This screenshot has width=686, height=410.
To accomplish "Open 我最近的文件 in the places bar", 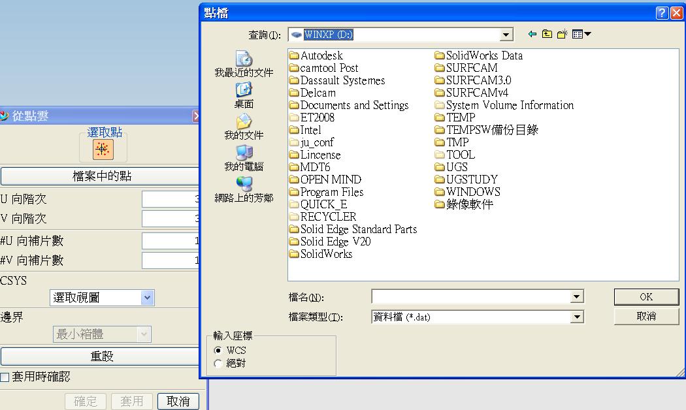I will pyautogui.click(x=244, y=64).
